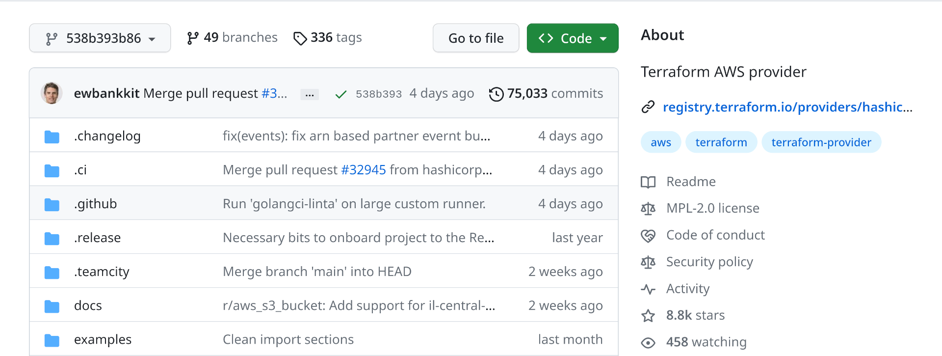Click the docs folder icon
Image resolution: width=942 pixels, height=356 pixels.
[x=52, y=306]
